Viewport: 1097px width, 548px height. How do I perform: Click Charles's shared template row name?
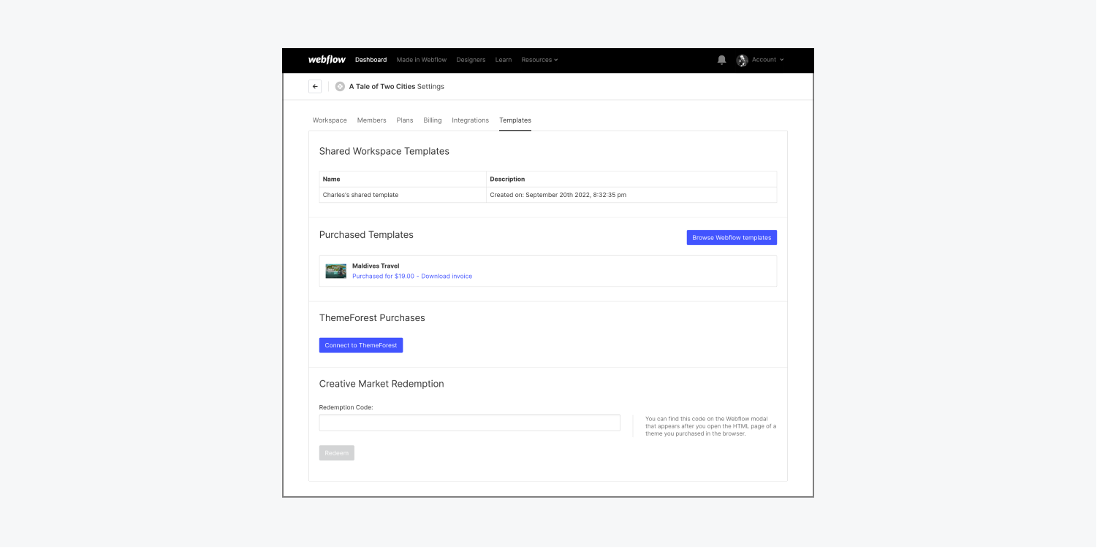tap(360, 195)
